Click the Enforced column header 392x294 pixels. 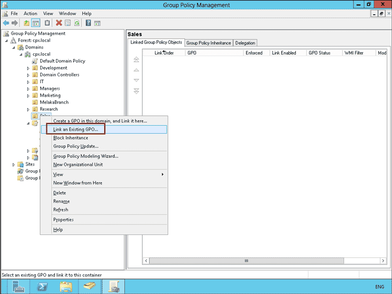pyautogui.click(x=257, y=53)
